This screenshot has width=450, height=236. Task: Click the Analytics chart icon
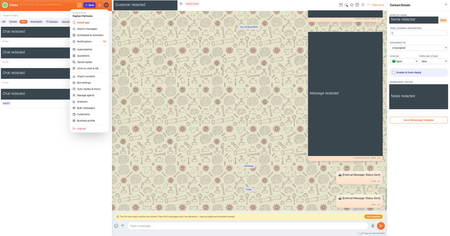(74, 102)
